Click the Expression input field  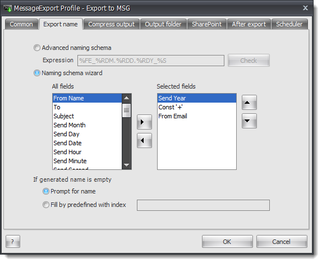(x=151, y=61)
